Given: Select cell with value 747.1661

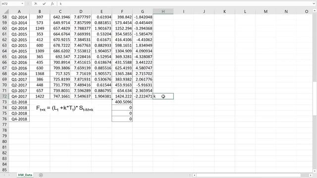Looking at the screenshot, I should coord(60,96).
